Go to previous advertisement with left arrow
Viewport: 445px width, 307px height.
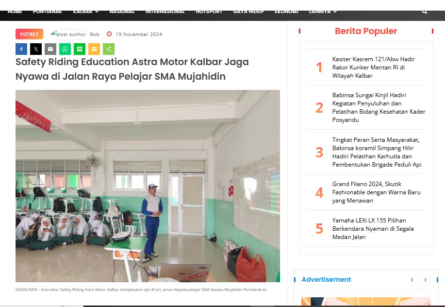(412, 280)
